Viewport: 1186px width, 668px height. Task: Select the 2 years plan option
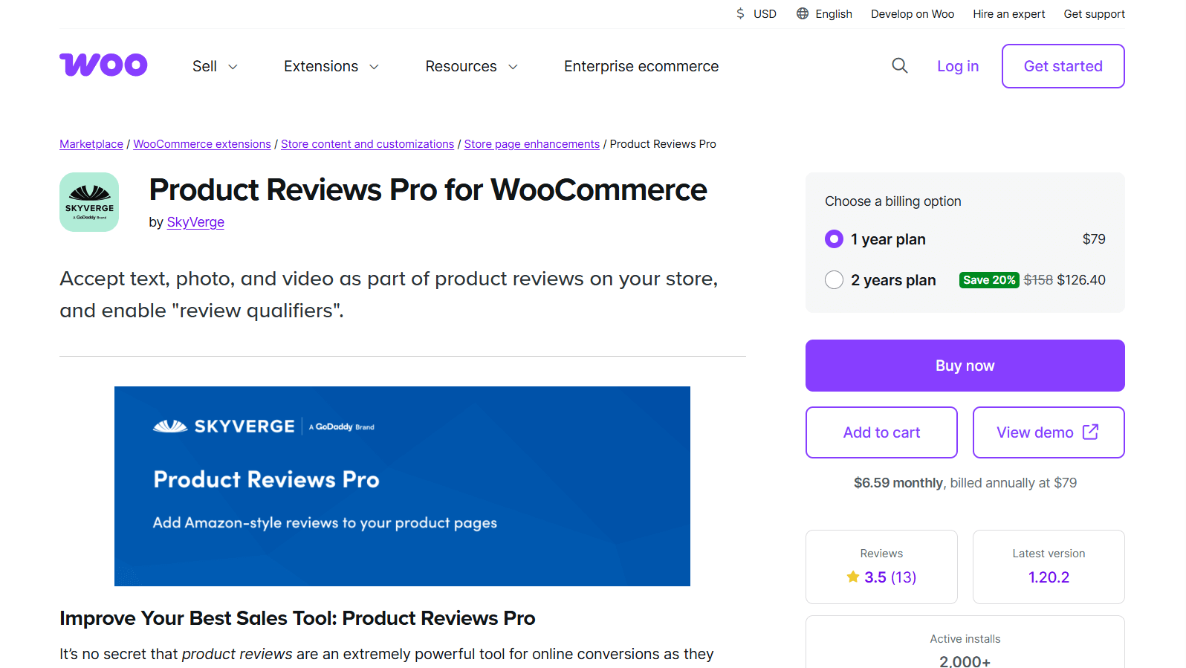point(834,279)
